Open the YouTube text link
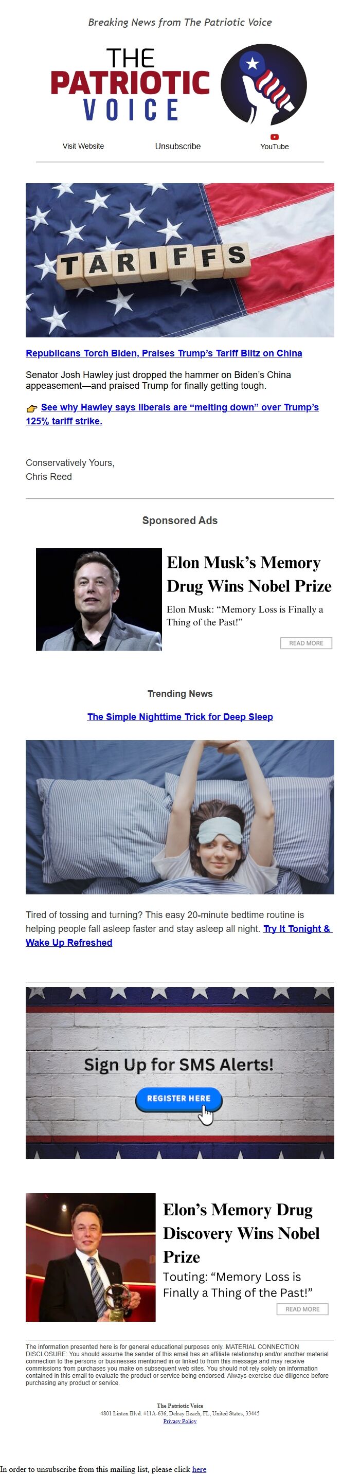360x1474 pixels. (275, 147)
